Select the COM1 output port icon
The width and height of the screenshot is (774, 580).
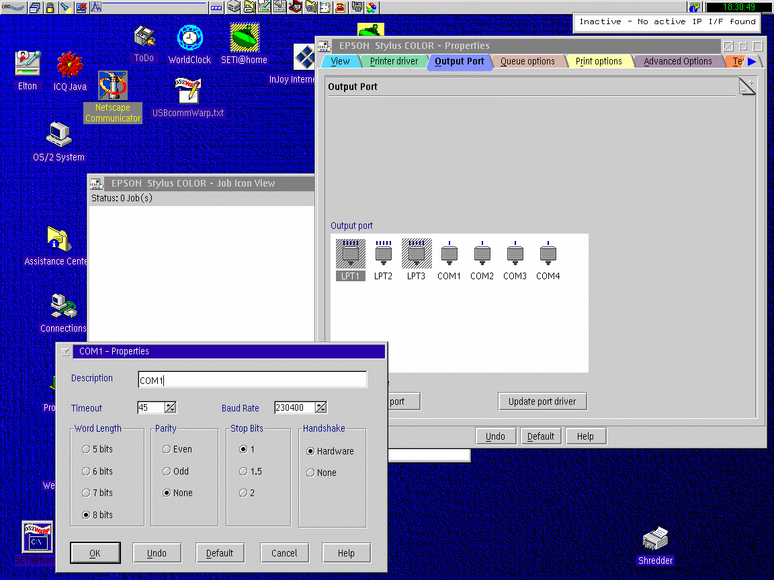(x=449, y=260)
